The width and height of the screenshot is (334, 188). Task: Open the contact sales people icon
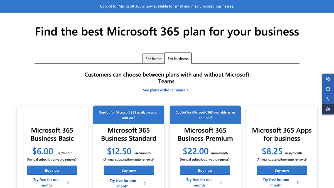pos(328,109)
